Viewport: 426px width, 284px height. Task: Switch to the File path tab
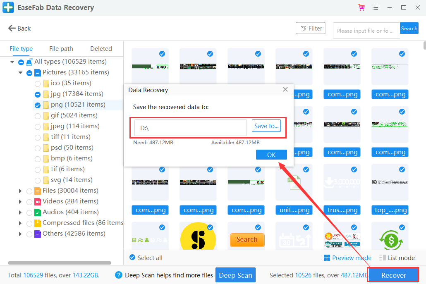coord(61,49)
